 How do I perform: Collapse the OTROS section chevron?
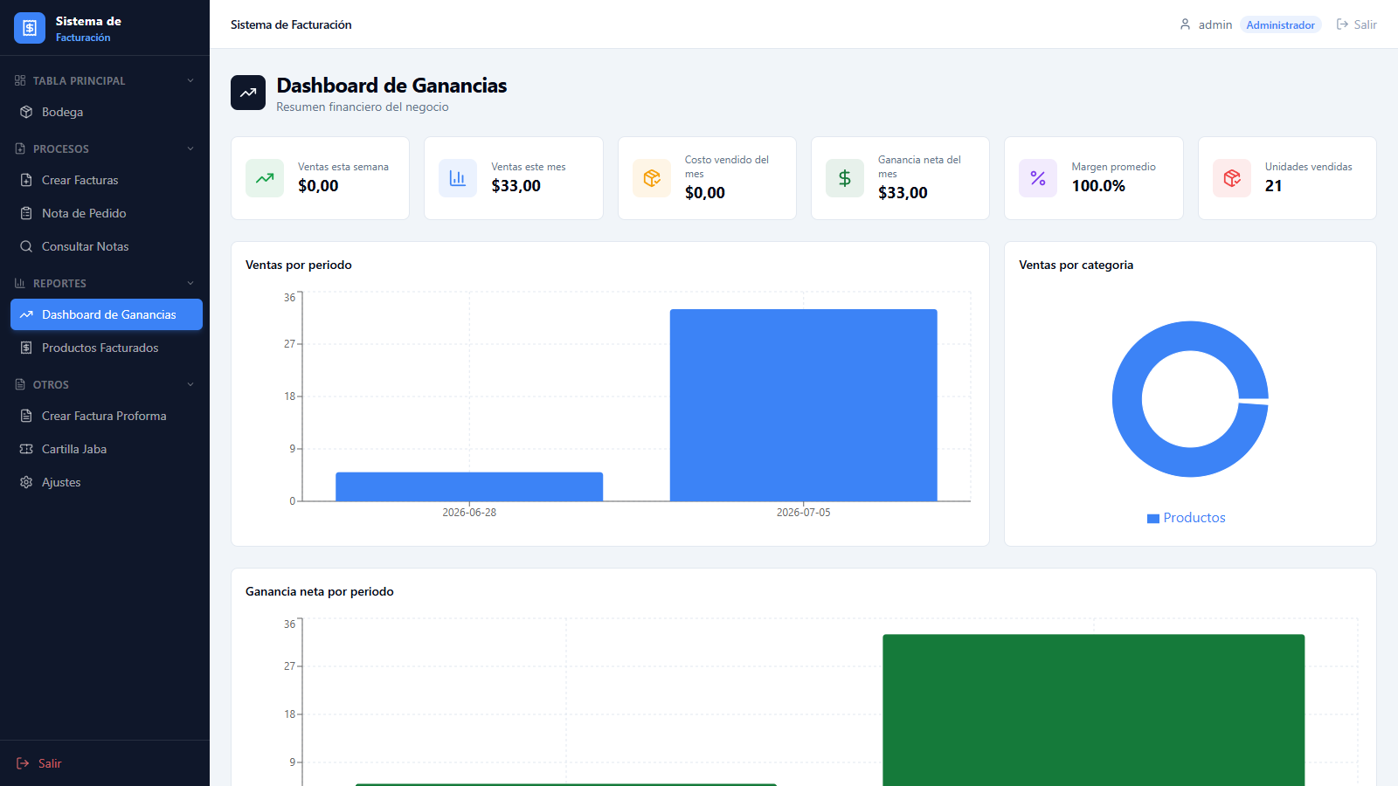[x=190, y=384]
